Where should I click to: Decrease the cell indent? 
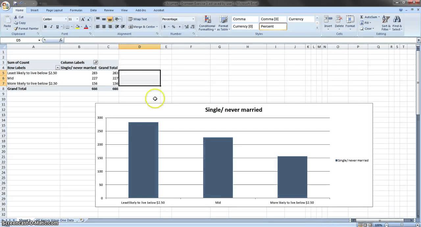pos(117,27)
